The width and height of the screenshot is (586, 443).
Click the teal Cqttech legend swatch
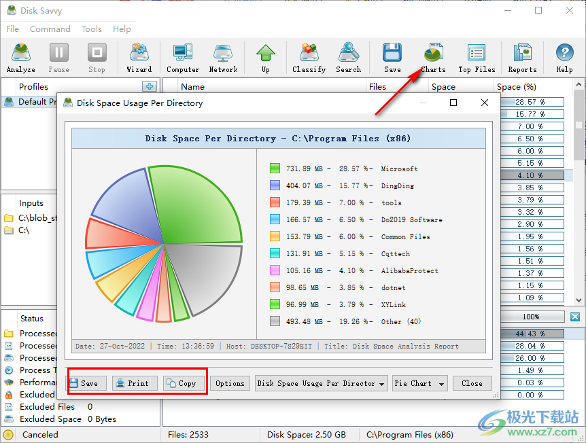click(275, 253)
